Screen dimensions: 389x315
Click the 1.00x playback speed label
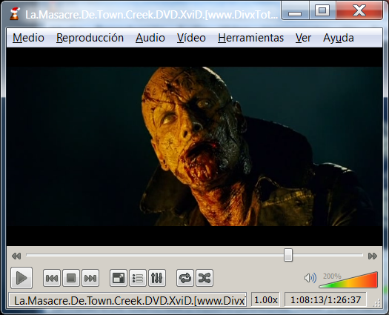(x=266, y=300)
